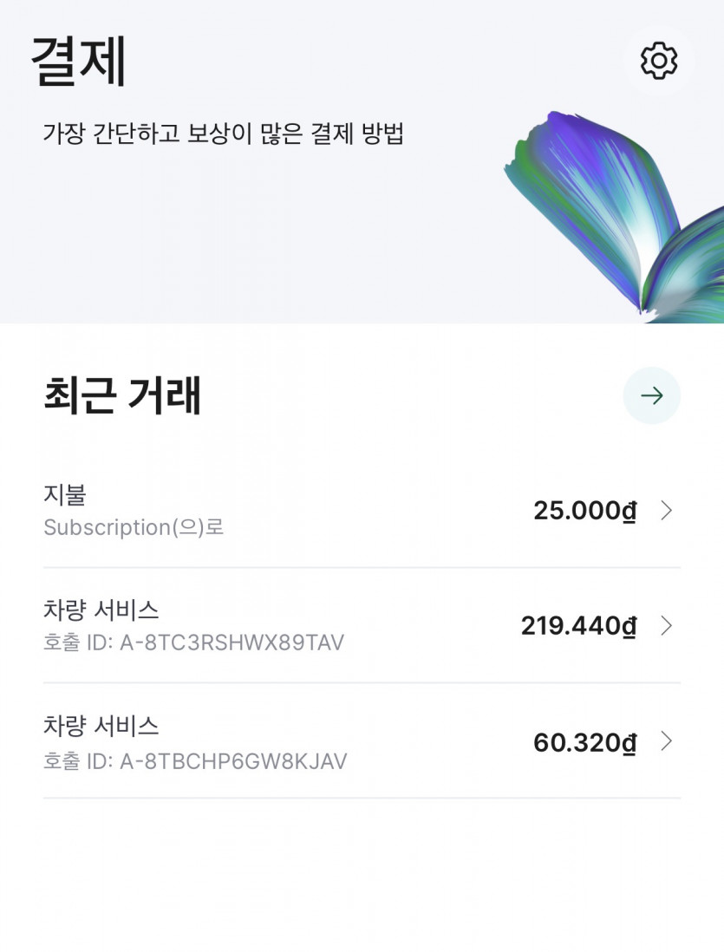Viewport: 724px width, 952px height.
Task: Select the Subscription(으)로 payment description
Action: pos(134,527)
